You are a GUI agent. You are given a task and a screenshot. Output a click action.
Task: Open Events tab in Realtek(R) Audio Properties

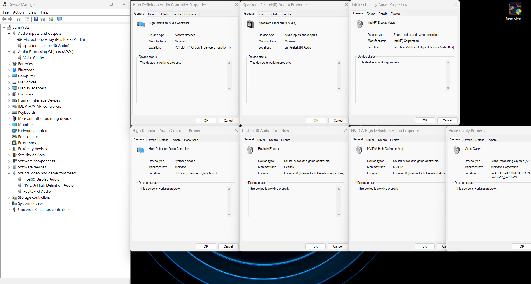[286, 140]
